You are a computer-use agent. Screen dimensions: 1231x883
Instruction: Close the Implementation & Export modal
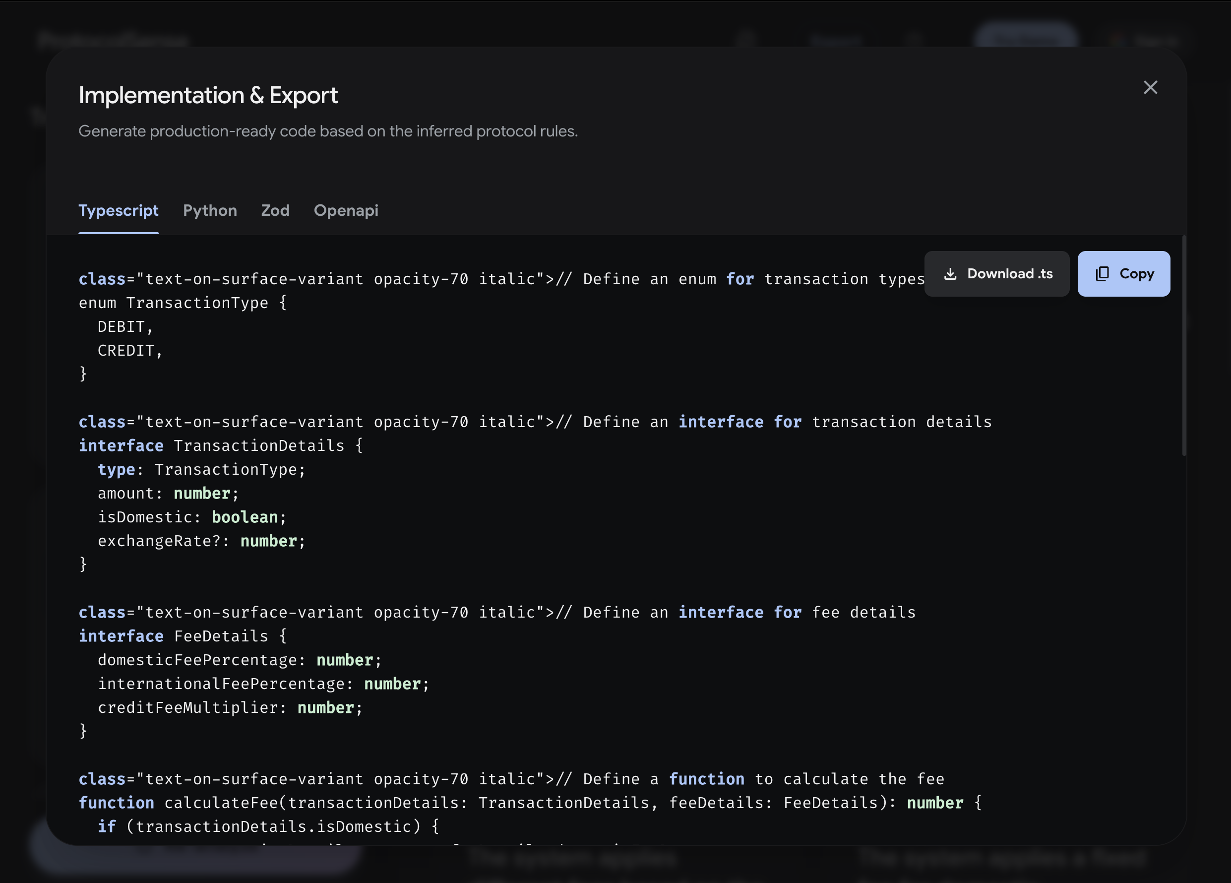click(x=1151, y=87)
